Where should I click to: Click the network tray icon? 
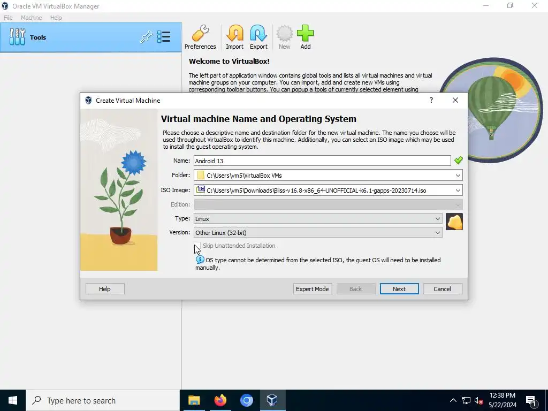[466, 400]
